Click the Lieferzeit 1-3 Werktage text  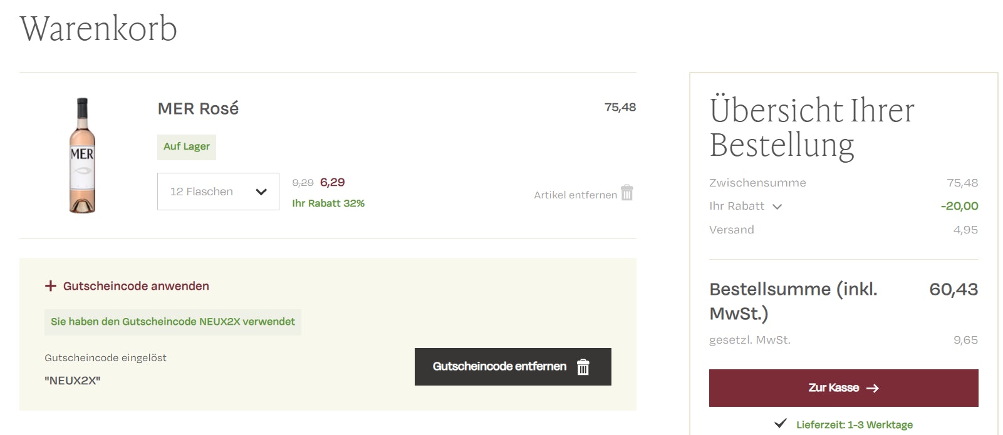[854, 425]
